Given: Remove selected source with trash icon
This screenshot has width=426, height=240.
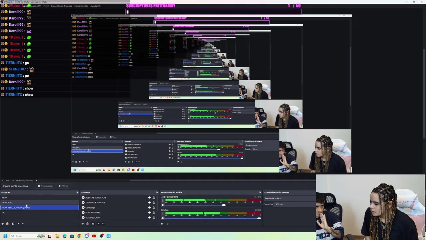Looking at the screenshot, I should click(x=88, y=224).
